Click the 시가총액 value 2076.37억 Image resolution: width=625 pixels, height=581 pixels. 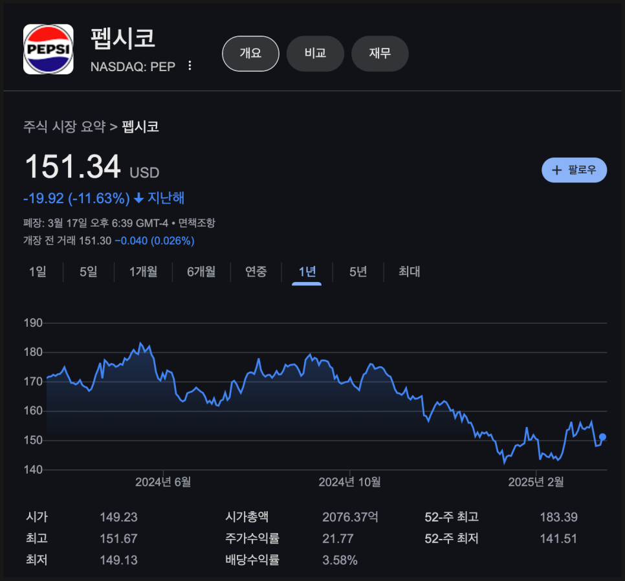click(350, 517)
